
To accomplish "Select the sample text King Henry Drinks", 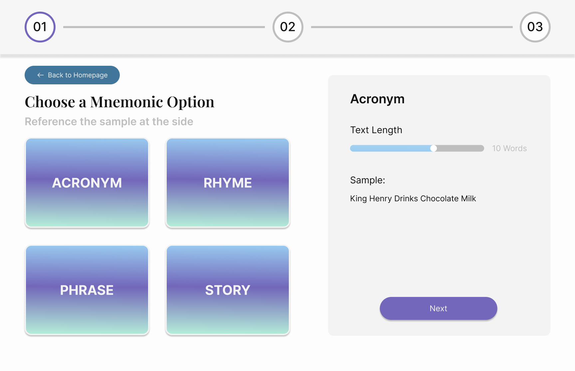I will click(x=413, y=199).
